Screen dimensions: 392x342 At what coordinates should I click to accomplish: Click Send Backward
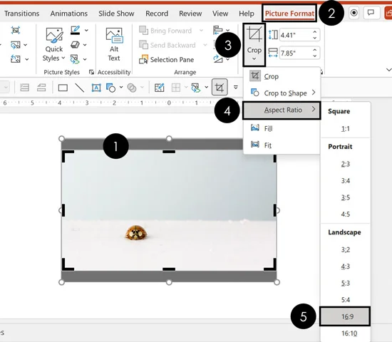pyautogui.click(x=167, y=45)
